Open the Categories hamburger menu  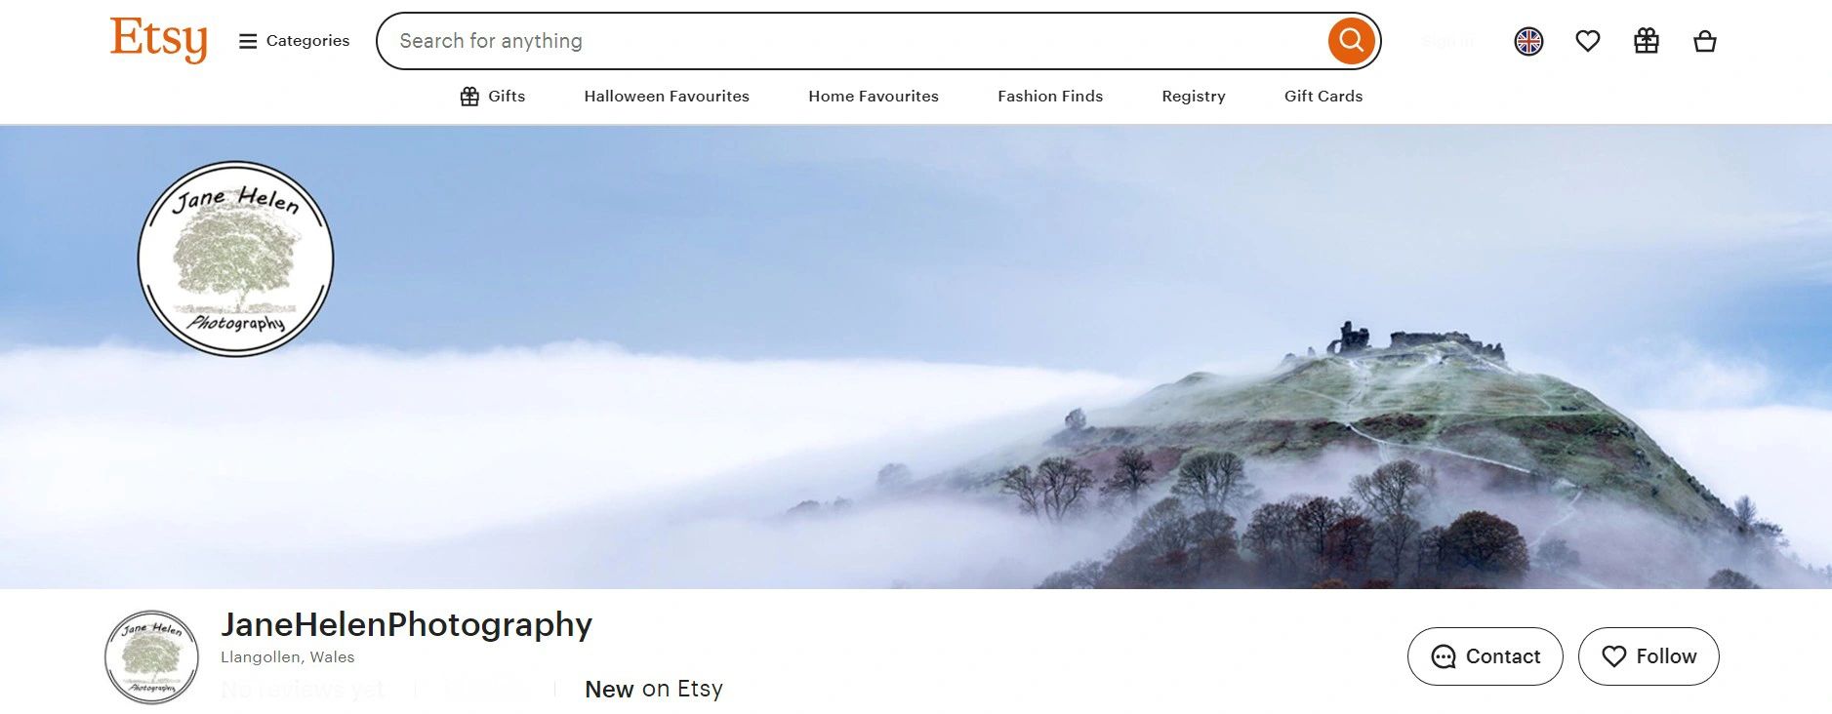pyautogui.click(x=294, y=41)
